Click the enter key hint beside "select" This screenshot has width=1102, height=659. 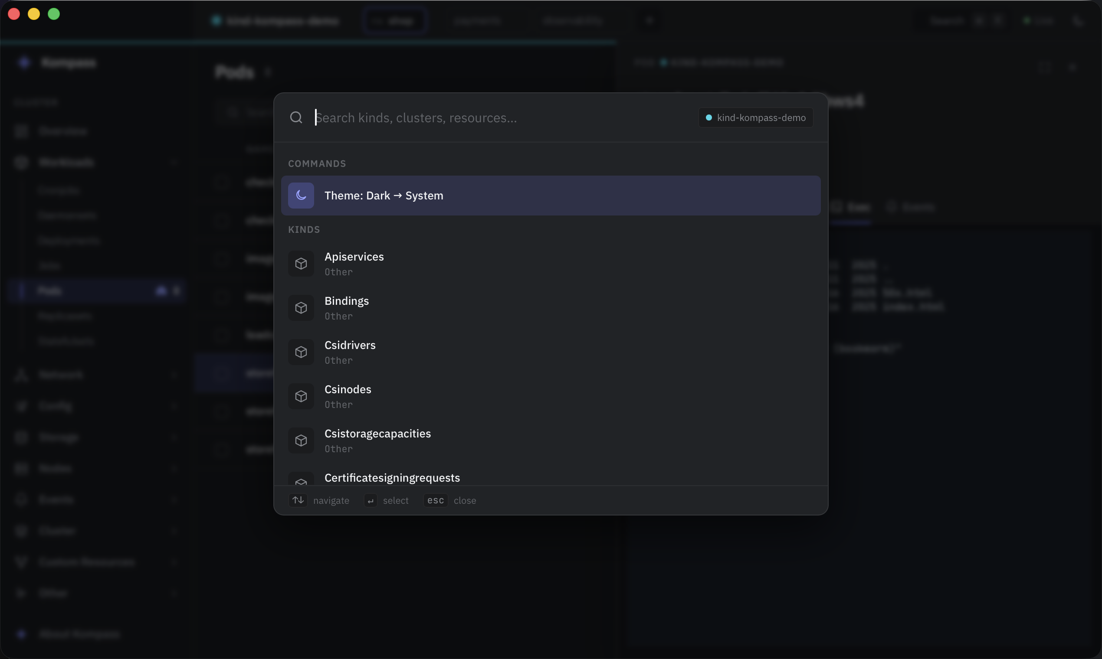[x=371, y=500]
